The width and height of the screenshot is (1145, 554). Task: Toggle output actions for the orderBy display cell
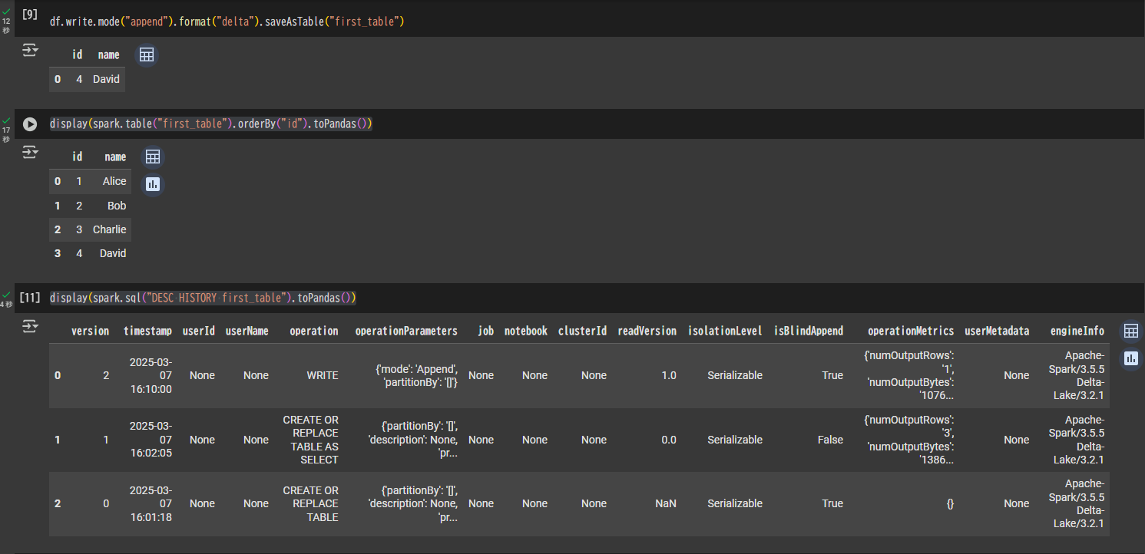point(30,153)
